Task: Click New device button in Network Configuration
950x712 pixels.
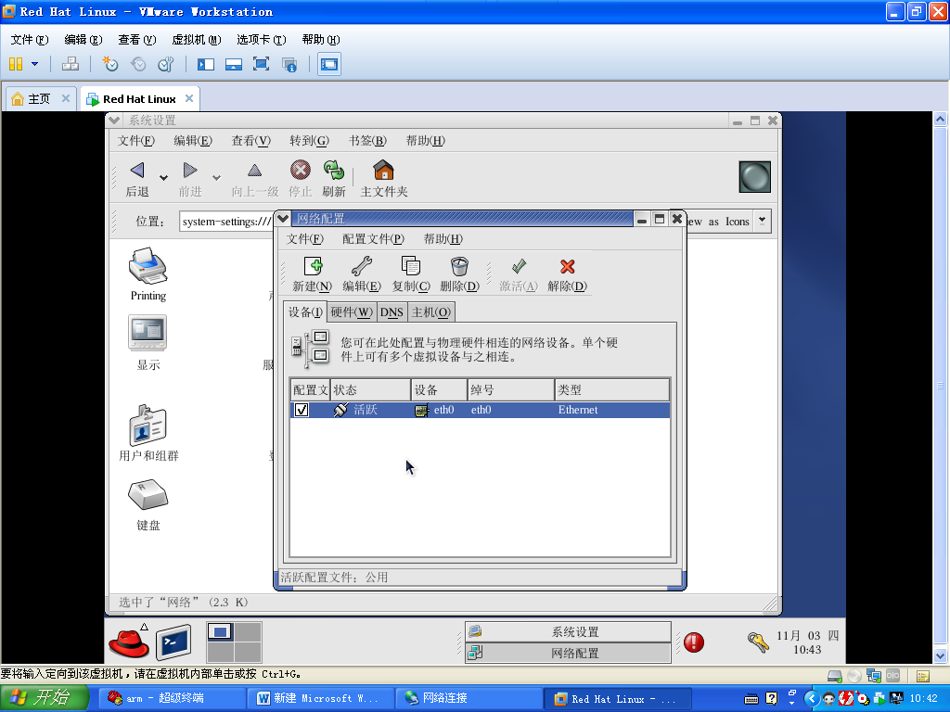Action: (313, 273)
